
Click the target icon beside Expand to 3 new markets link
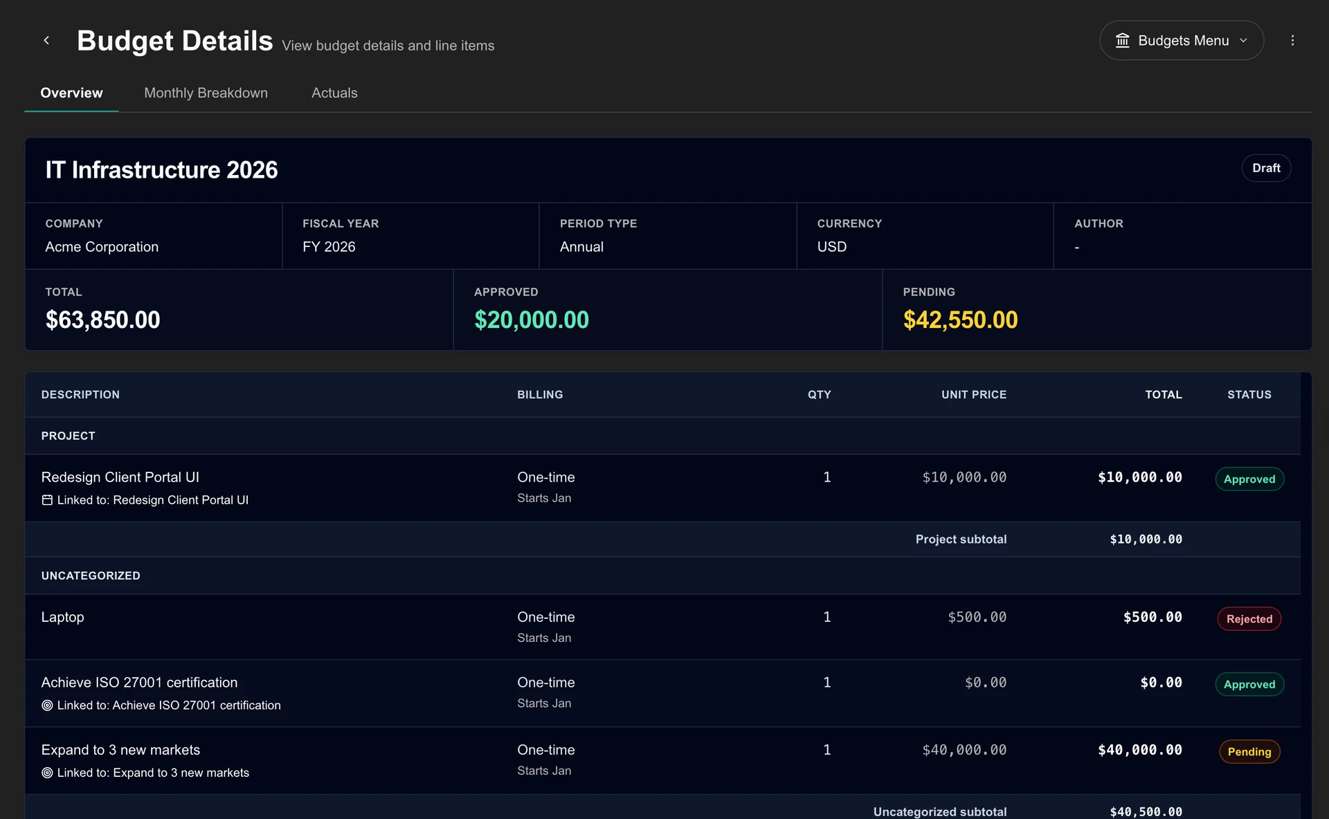click(x=47, y=773)
